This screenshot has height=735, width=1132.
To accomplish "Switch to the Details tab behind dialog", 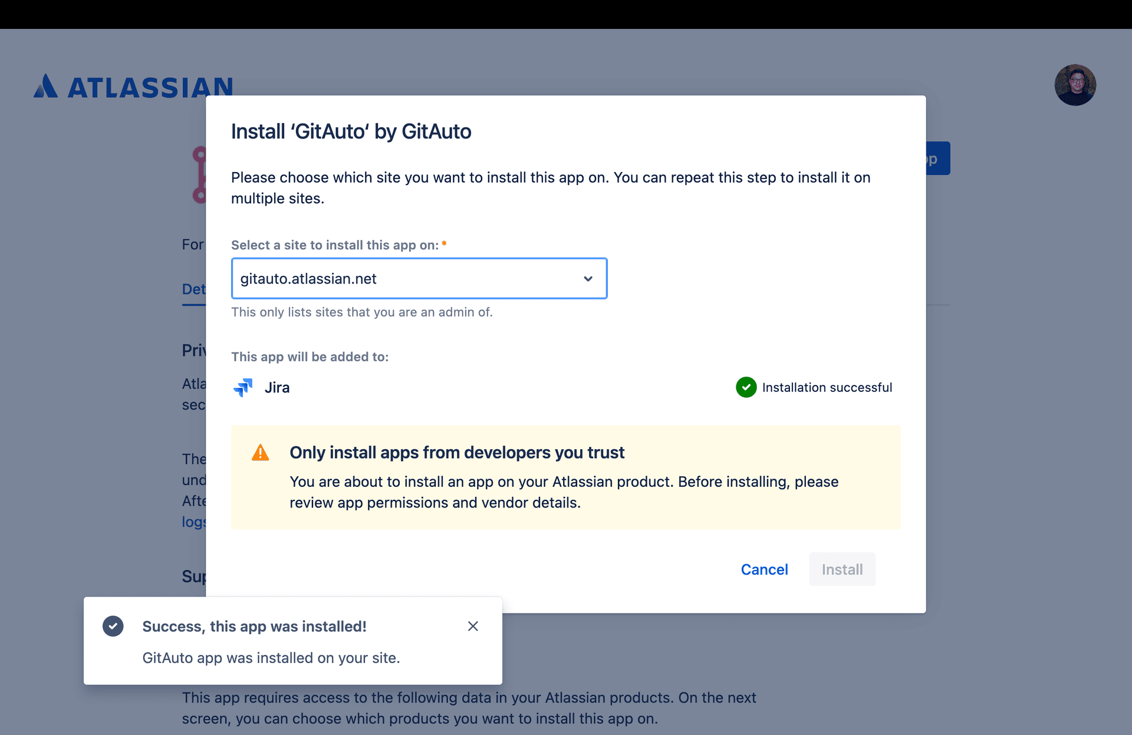I will coord(193,289).
